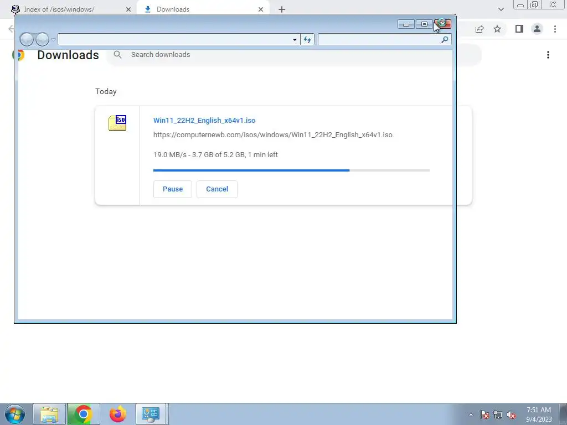Image resolution: width=567 pixels, height=425 pixels.
Task: Bookmark this page with the star icon
Action: (497, 29)
